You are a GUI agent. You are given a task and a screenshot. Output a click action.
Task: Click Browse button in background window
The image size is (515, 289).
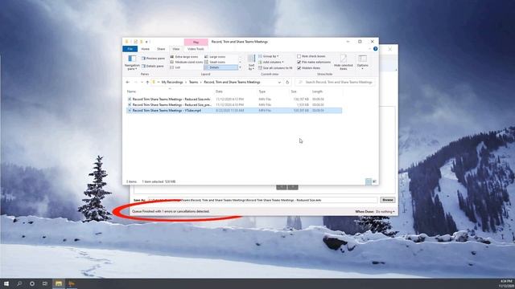pyautogui.click(x=388, y=200)
